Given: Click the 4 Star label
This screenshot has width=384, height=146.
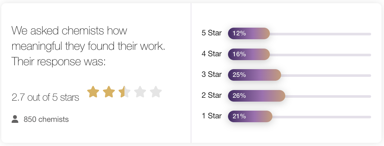Looking at the screenshot, I should [x=212, y=54].
